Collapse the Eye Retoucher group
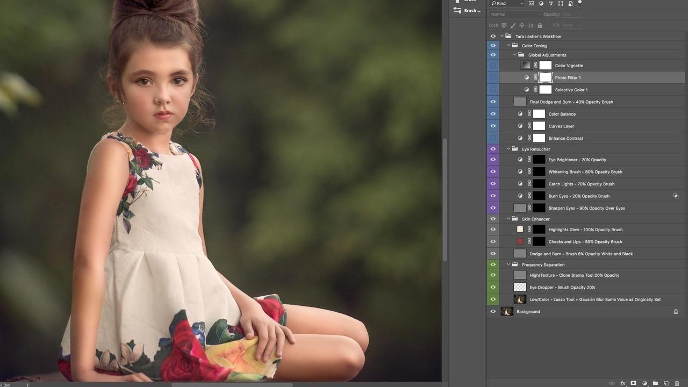688x387 pixels. [x=508, y=149]
